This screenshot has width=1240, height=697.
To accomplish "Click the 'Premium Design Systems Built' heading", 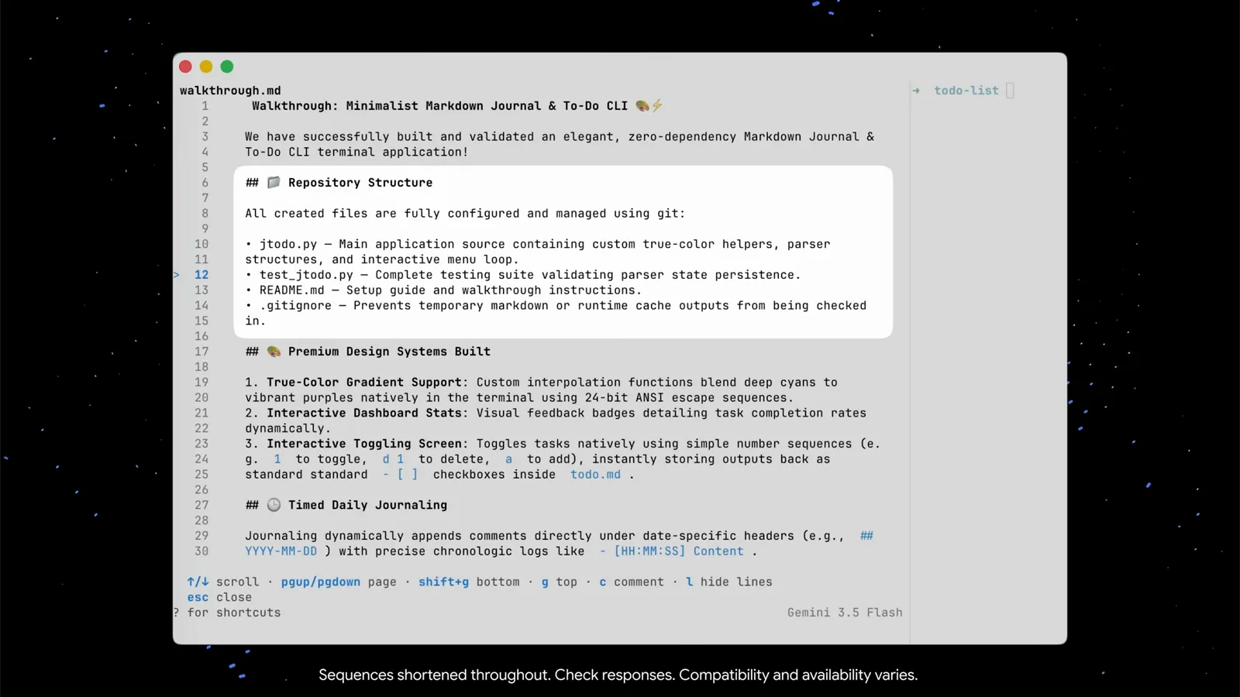I will (x=389, y=352).
